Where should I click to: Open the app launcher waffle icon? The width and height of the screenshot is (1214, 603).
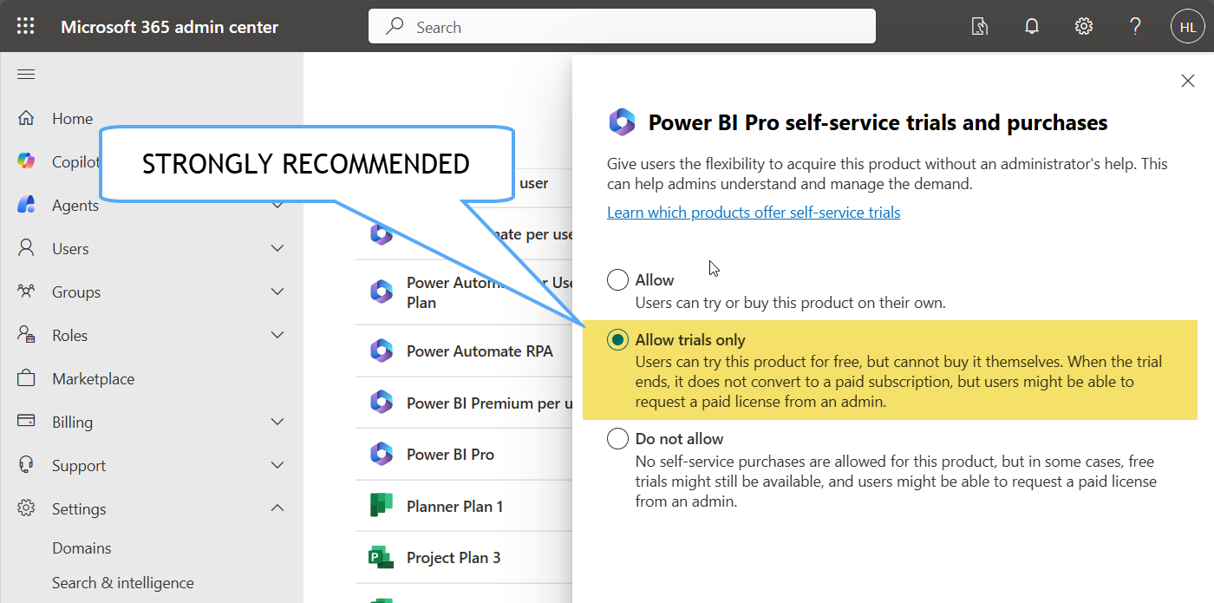(26, 26)
